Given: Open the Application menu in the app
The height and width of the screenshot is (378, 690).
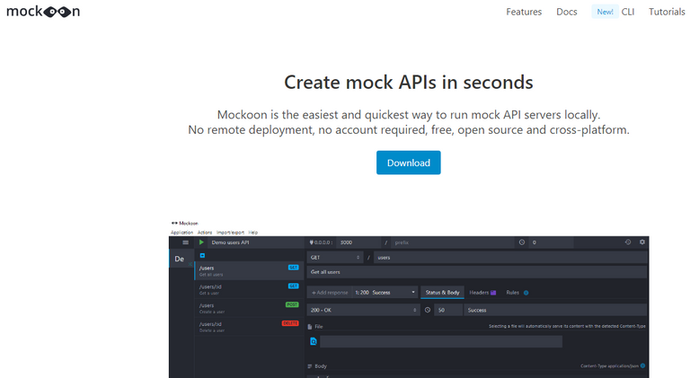Looking at the screenshot, I should pyautogui.click(x=181, y=233).
